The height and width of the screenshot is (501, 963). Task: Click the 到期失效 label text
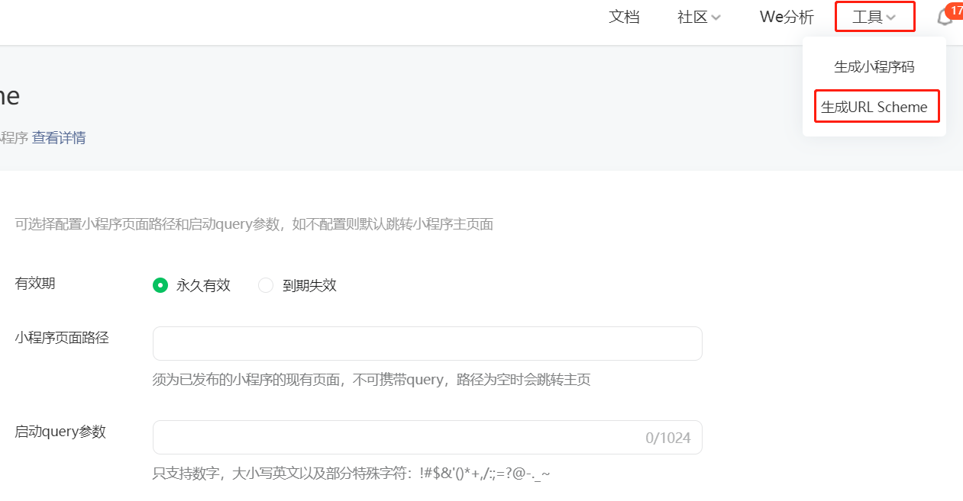tap(309, 285)
